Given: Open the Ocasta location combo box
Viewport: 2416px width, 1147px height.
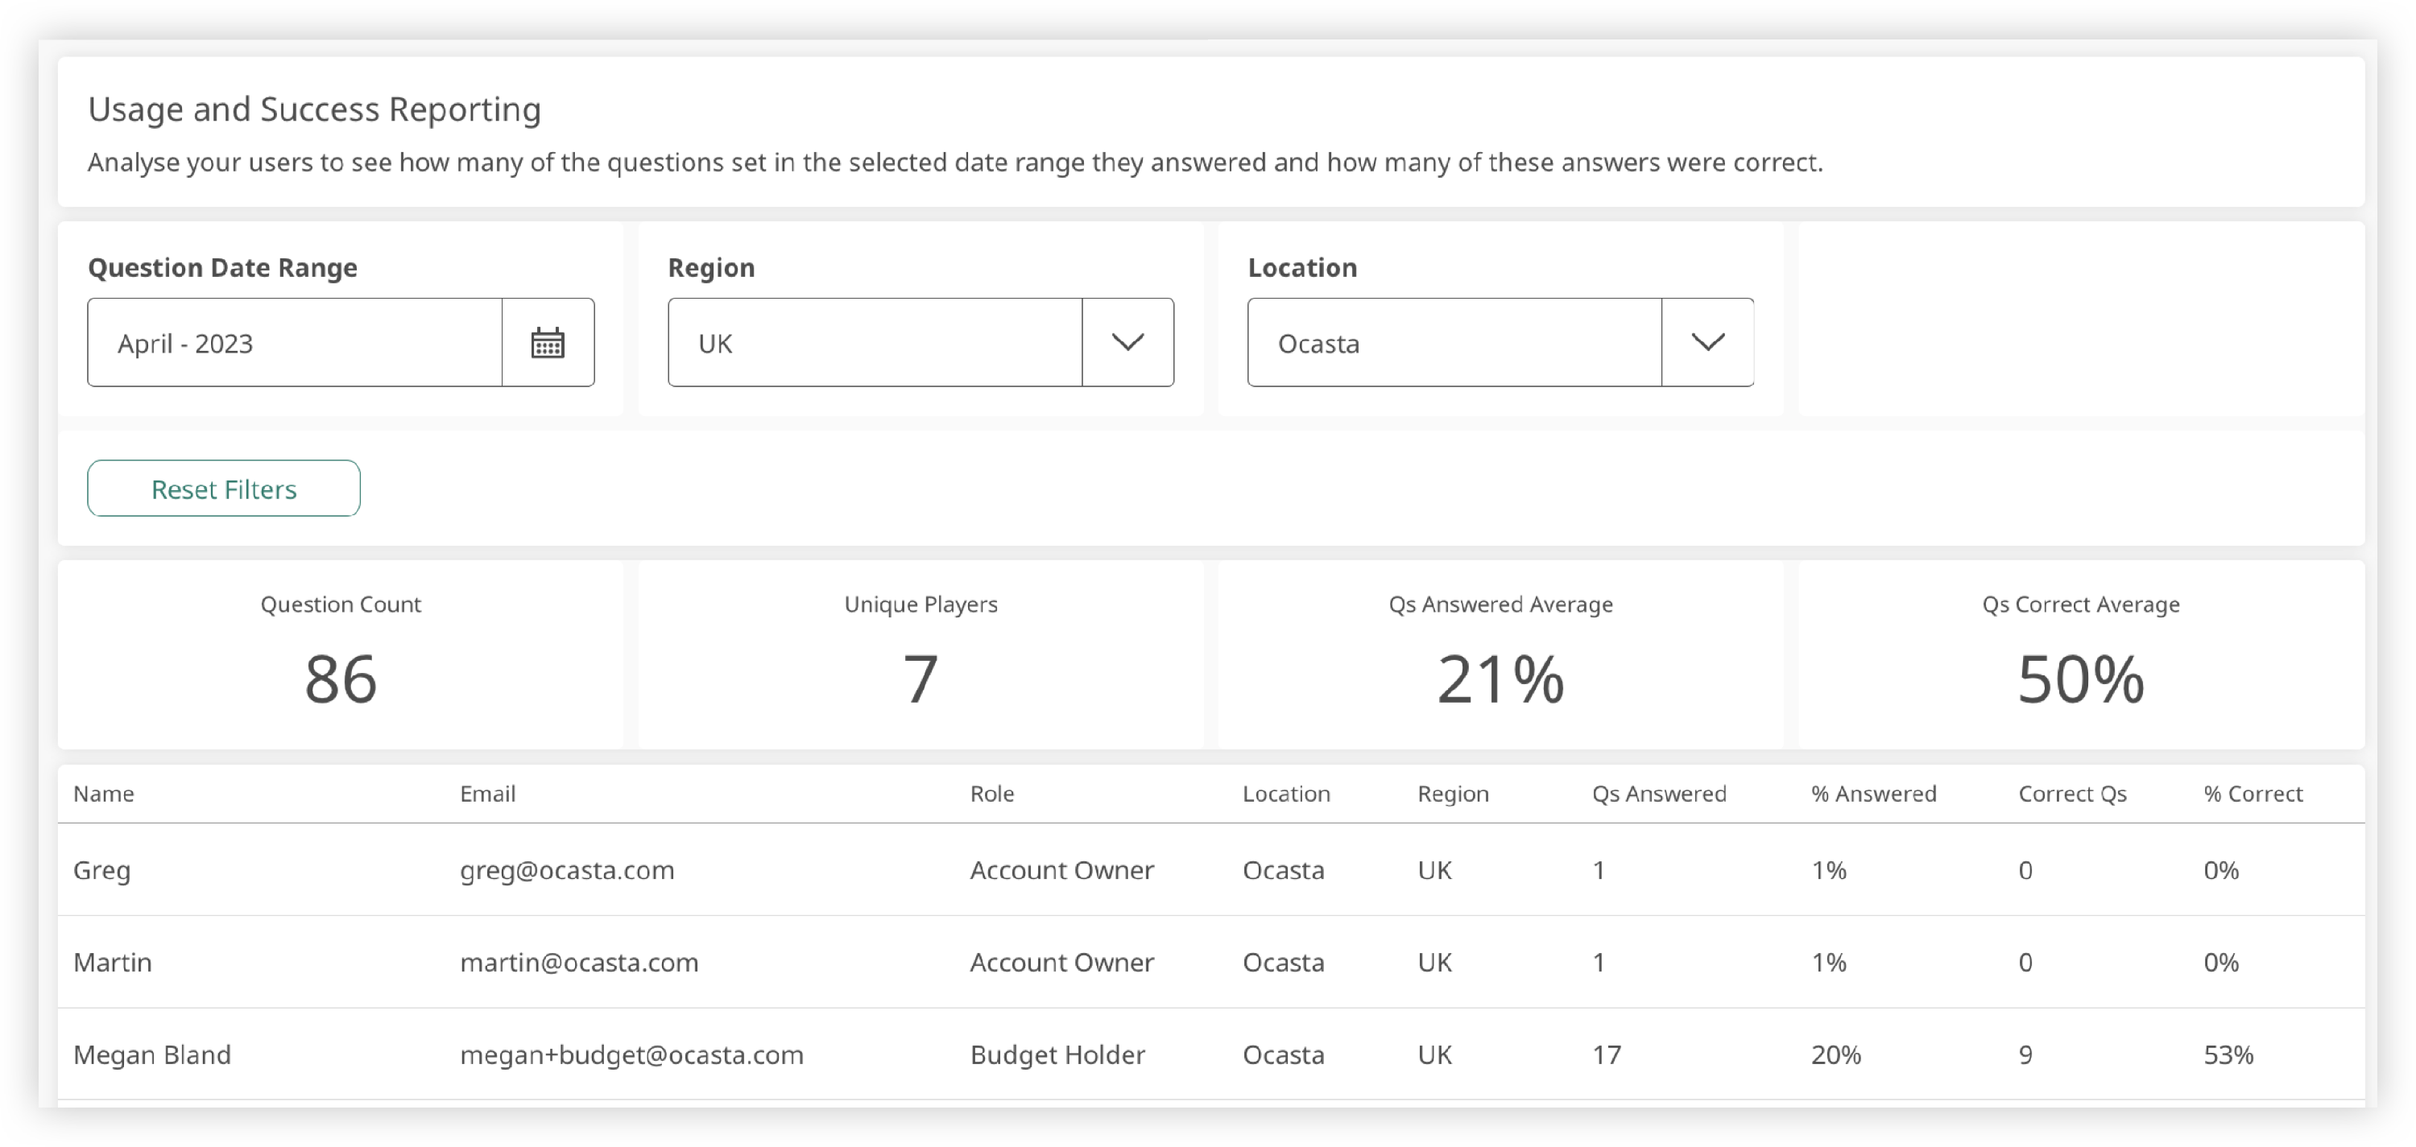Looking at the screenshot, I should click(x=1454, y=343).
